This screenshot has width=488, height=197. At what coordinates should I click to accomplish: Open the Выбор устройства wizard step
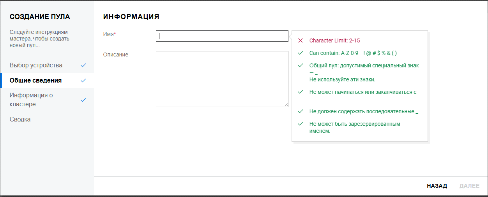(36, 65)
